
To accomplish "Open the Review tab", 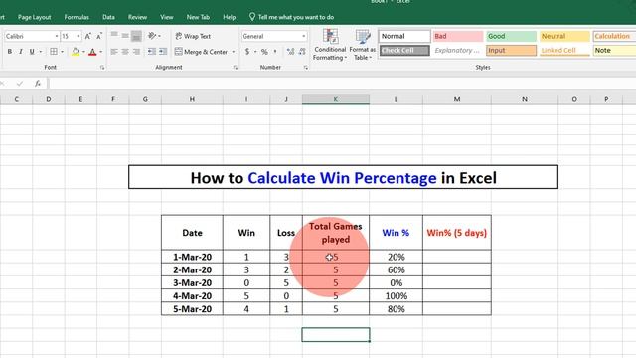I will pyautogui.click(x=137, y=17).
